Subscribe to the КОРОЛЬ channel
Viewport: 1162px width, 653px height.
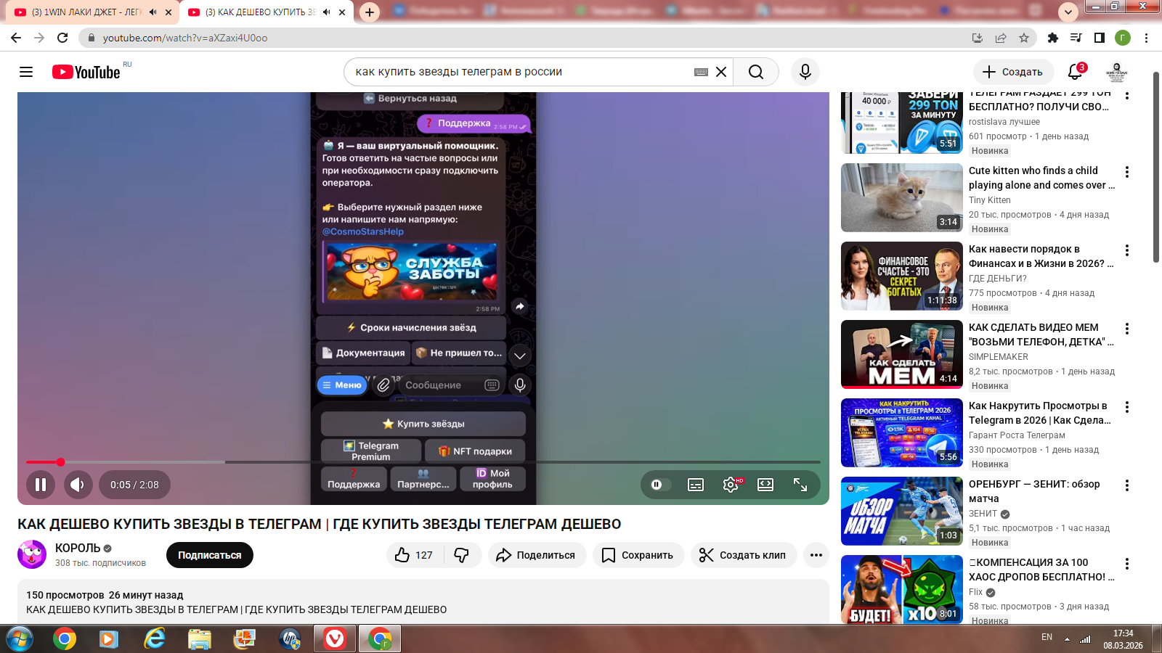pyautogui.click(x=210, y=555)
